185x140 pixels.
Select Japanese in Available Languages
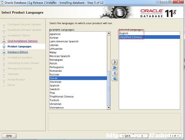pos(78,34)
